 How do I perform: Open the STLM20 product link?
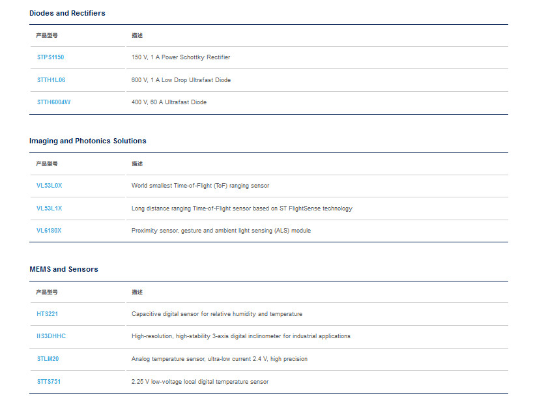point(48,359)
